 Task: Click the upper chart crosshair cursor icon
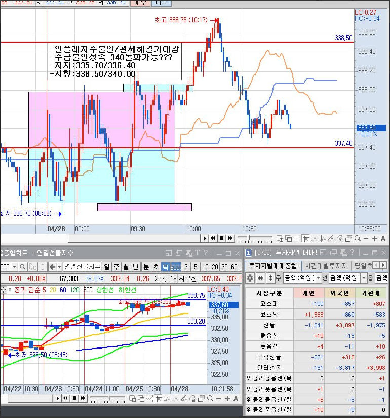pyautogui.click(x=306, y=239)
